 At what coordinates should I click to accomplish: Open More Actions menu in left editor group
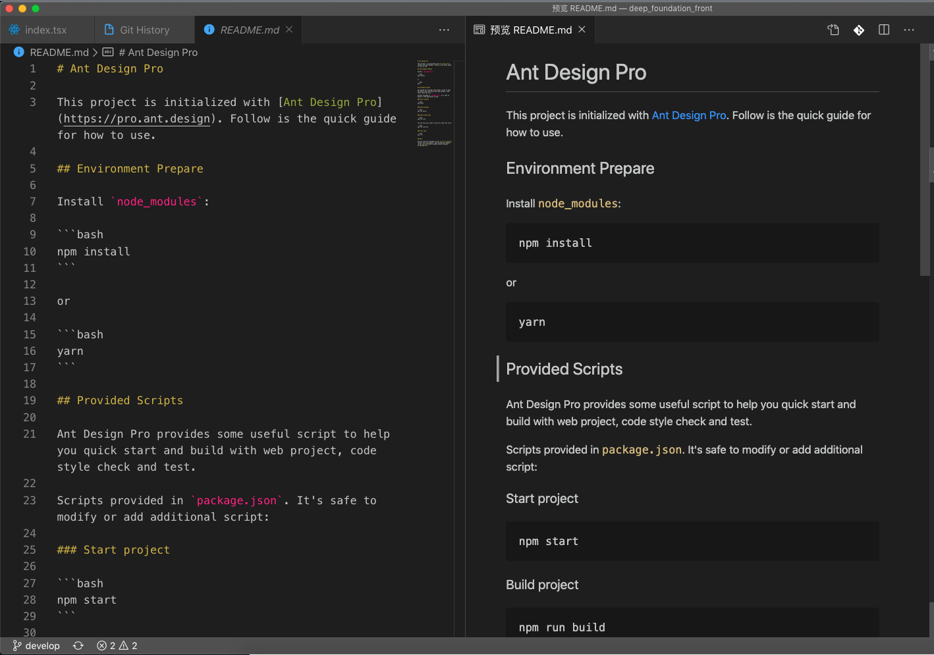pos(444,30)
